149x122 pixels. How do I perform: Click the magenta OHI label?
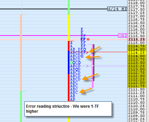123,36
